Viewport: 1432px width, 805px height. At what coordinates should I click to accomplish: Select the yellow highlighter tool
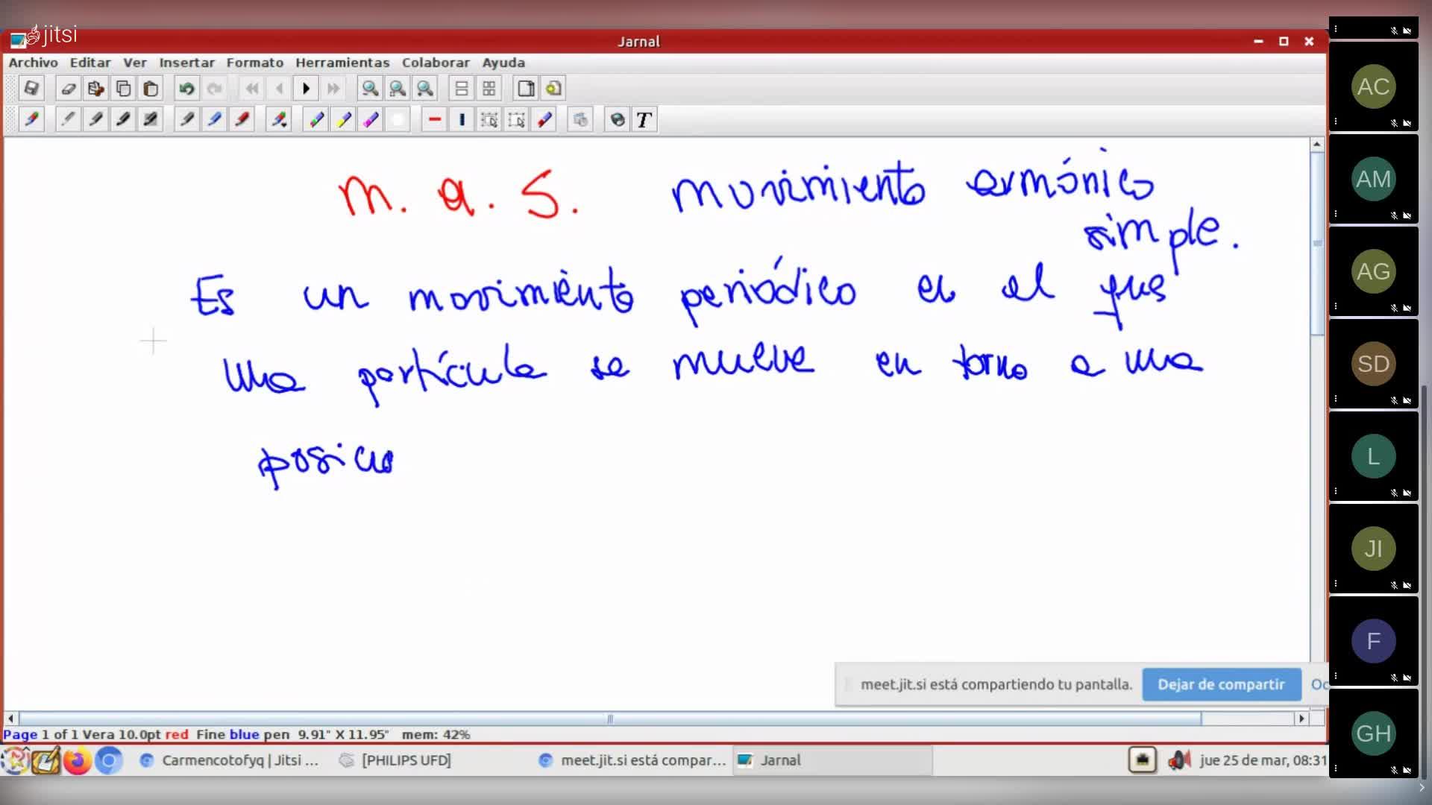point(344,120)
